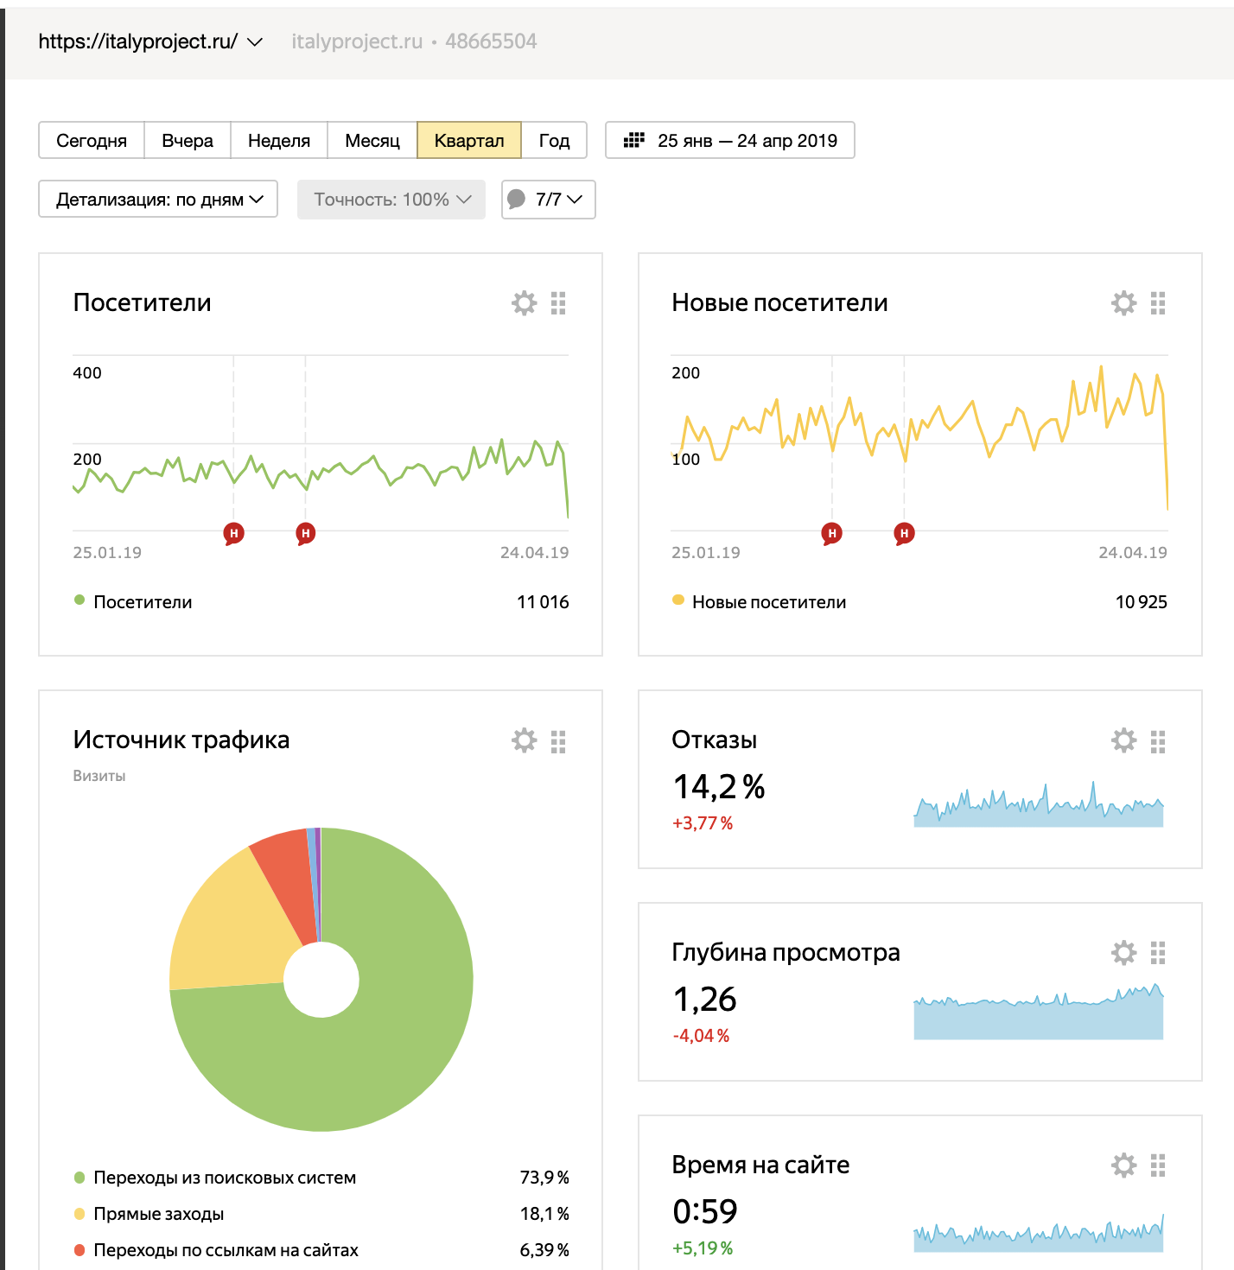Toggle Прямые заходы legend item
1234x1270 pixels.
pyautogui.click(x=158, y=1214)
